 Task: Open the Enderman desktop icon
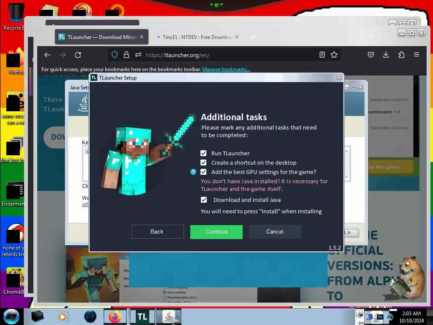click(x=13, y=194)
